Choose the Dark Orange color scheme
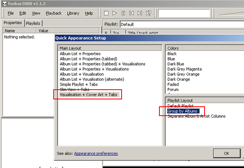 [179, 80]
